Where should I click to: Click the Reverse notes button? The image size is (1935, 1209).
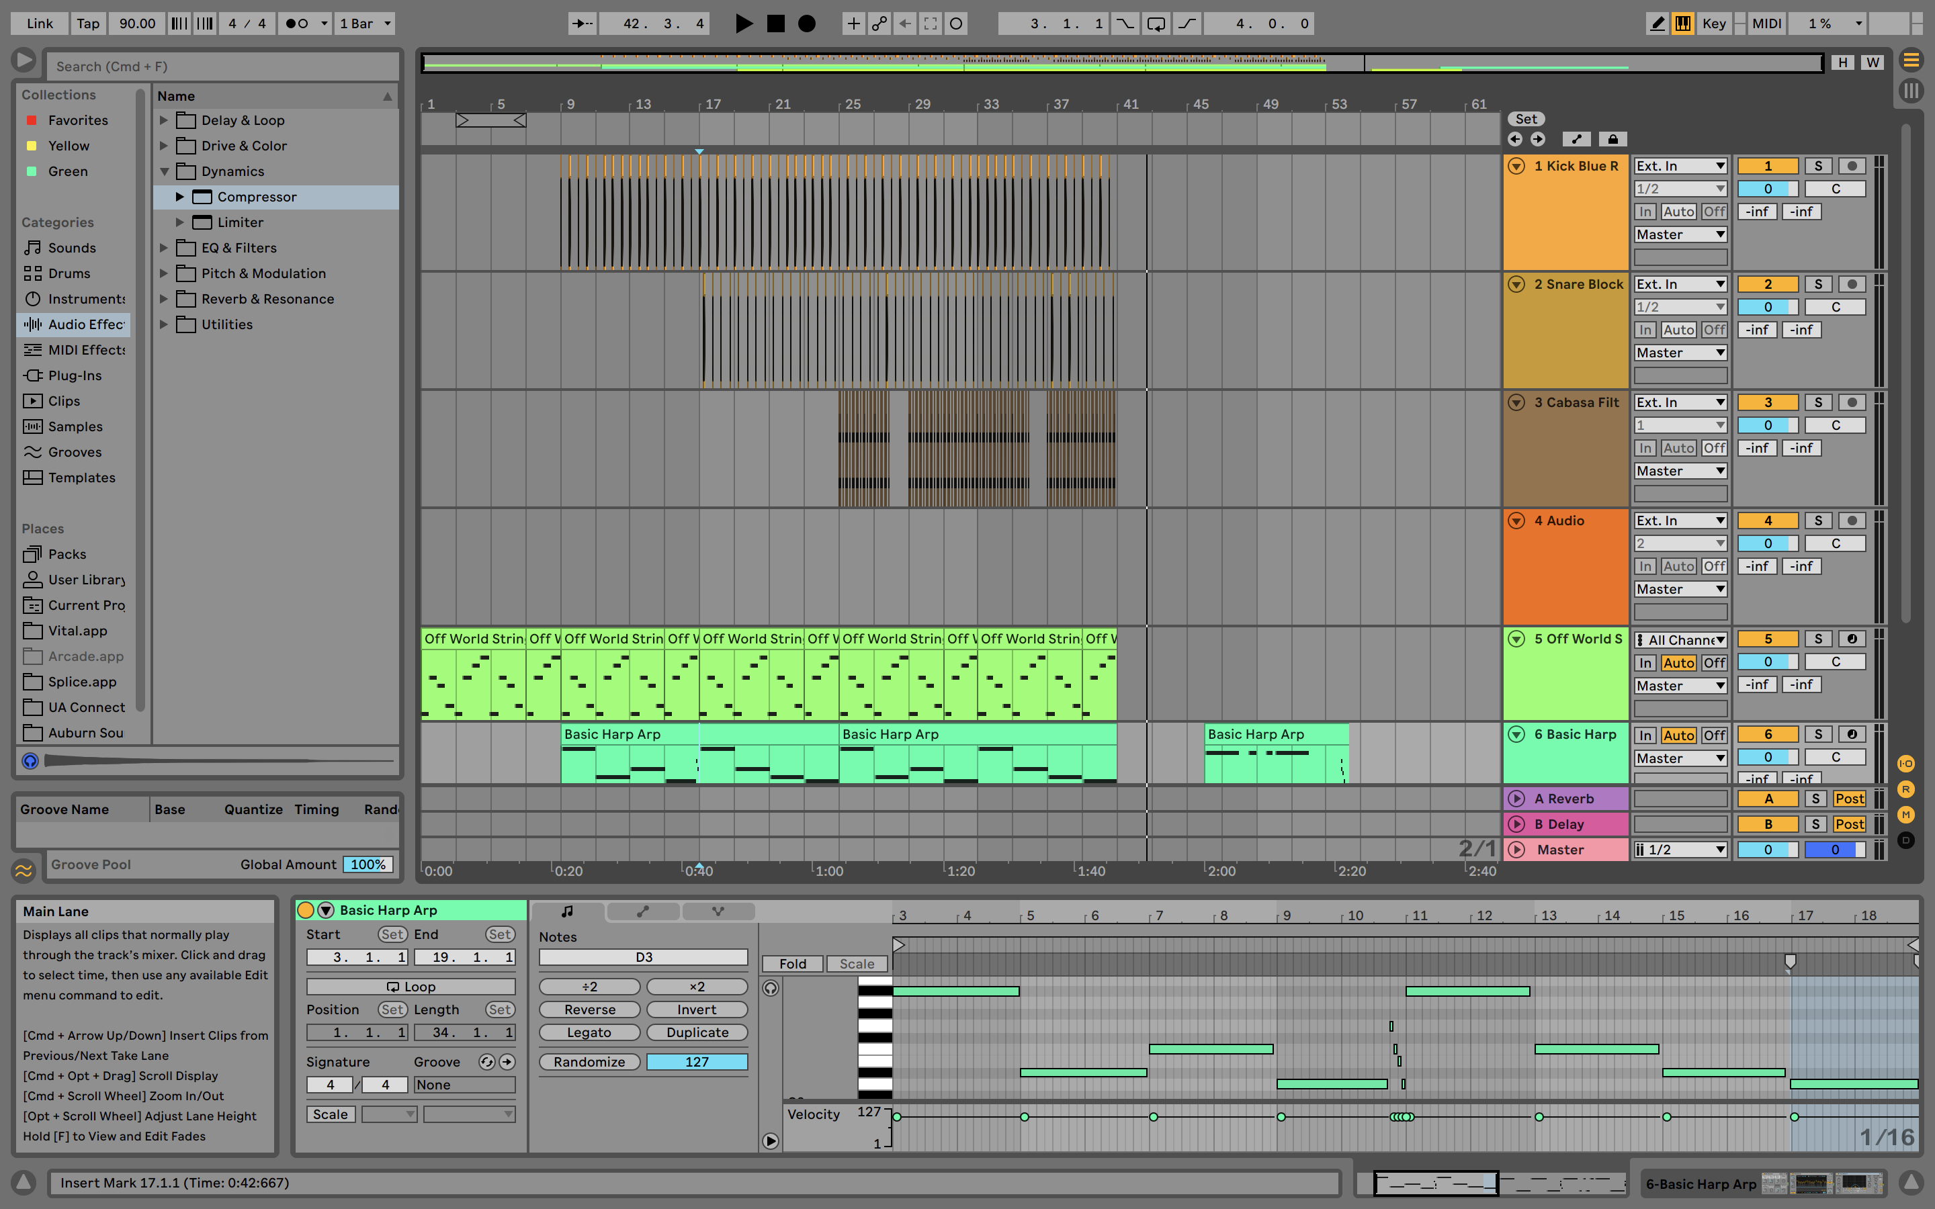click(x=589, y=1010)
